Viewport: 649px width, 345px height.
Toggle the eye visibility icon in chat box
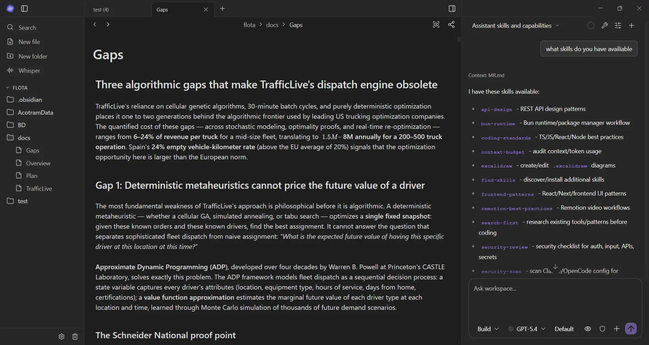(x=588, y=329)
